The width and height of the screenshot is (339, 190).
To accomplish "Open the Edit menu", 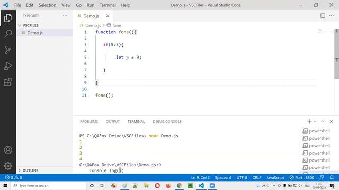I will point(30,5).
